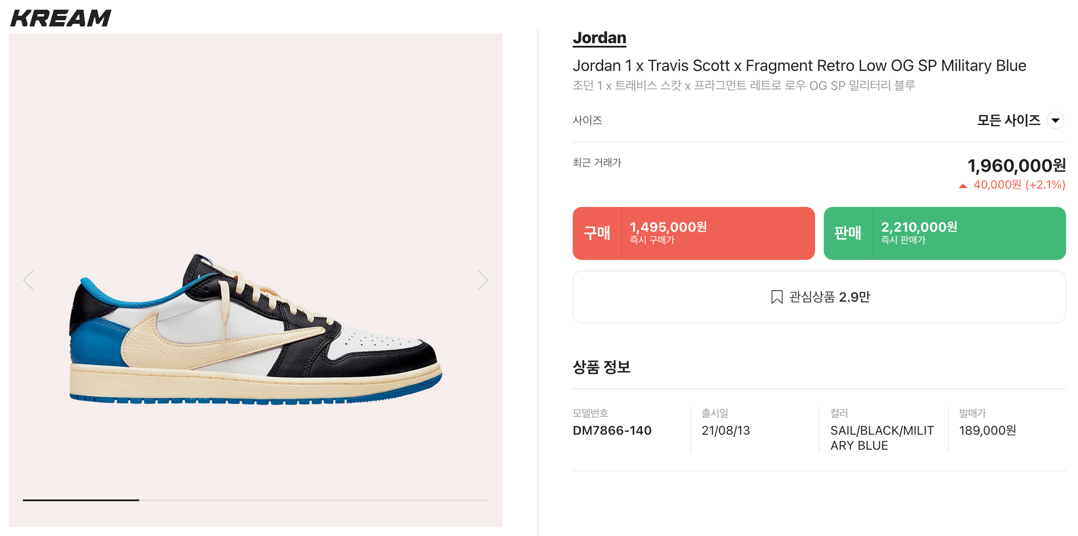Click the release date 21/08/13

725,430
